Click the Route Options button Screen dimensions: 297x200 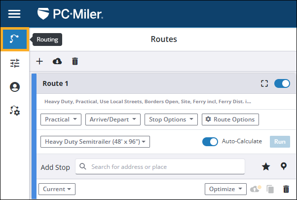(x=230, y=120)
